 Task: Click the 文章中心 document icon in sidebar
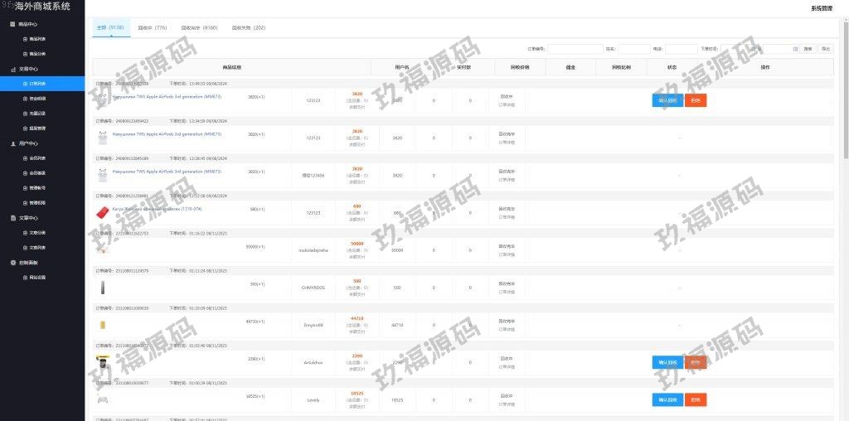tap(12, 218)
